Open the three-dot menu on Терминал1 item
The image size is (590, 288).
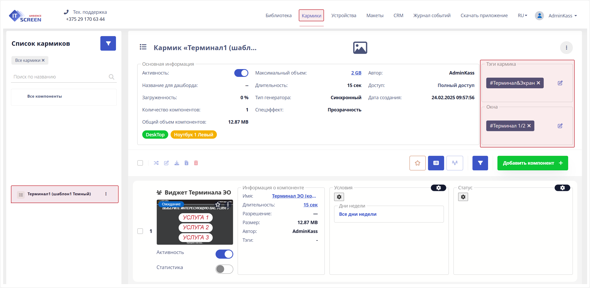click(106, 194)
